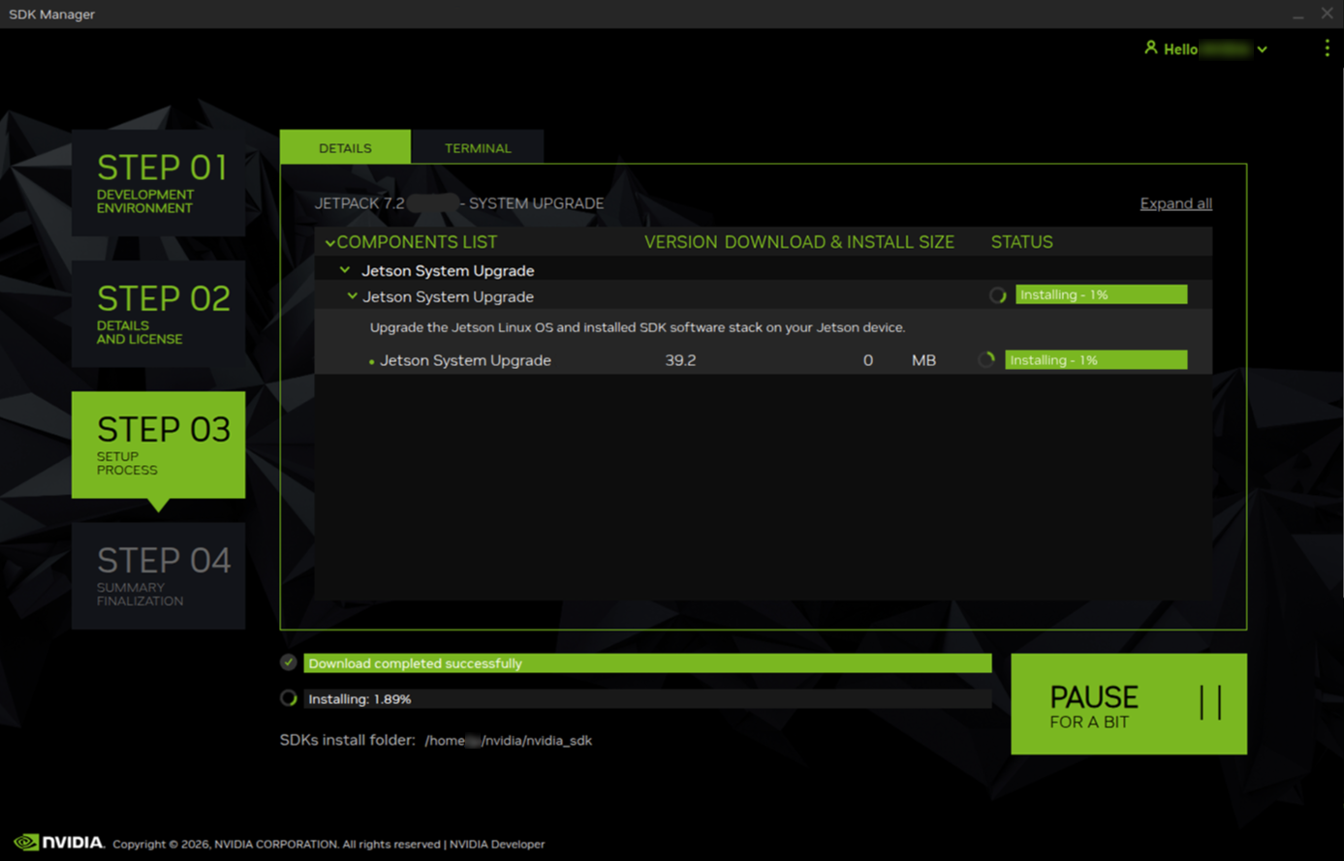Viewport: 1344px width, 861px height.
Task: Click the Installing - 1% bar in the 39.2 row
Action: click(1096, 359)
